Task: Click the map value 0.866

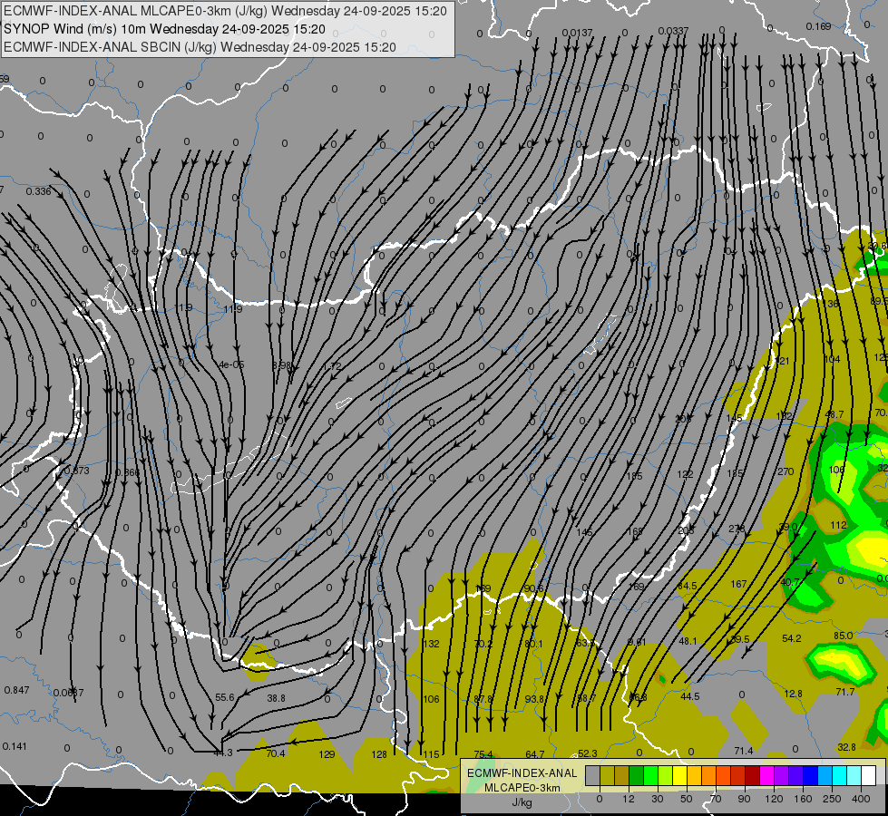Action: coord(127,472)
